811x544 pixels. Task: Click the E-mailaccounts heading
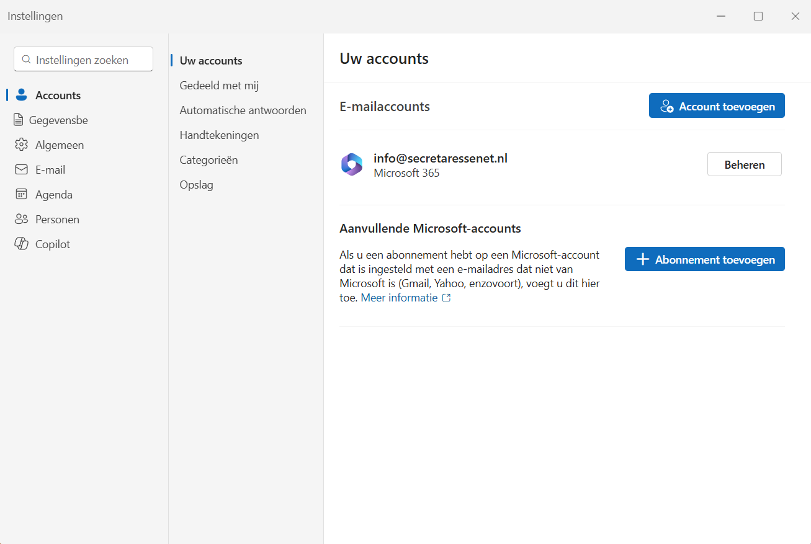point(385,106)
